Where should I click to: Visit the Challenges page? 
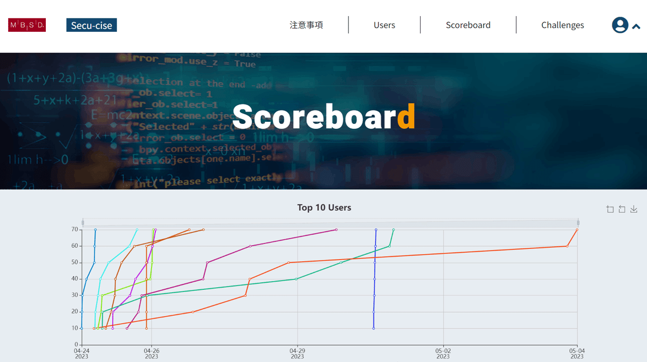(x=562, y=25)
